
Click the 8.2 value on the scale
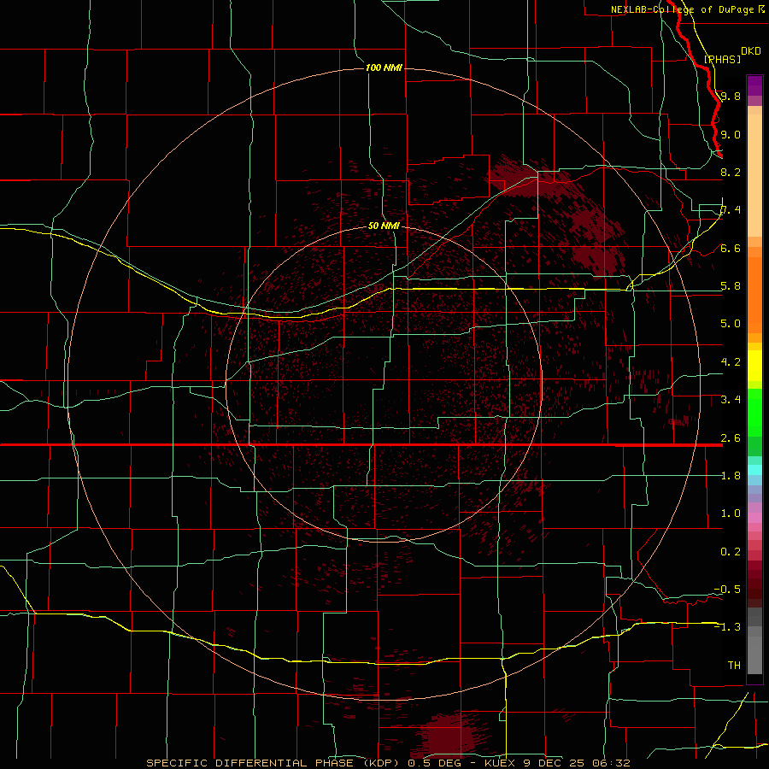[x=731, y=172]
